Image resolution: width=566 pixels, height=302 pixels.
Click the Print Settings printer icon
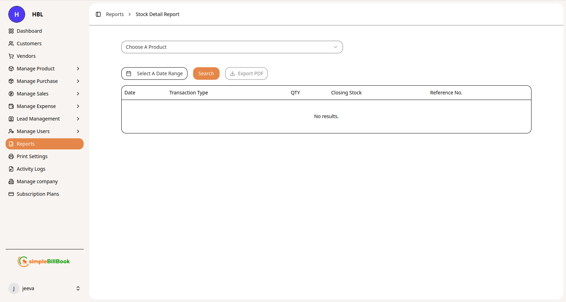11,156
